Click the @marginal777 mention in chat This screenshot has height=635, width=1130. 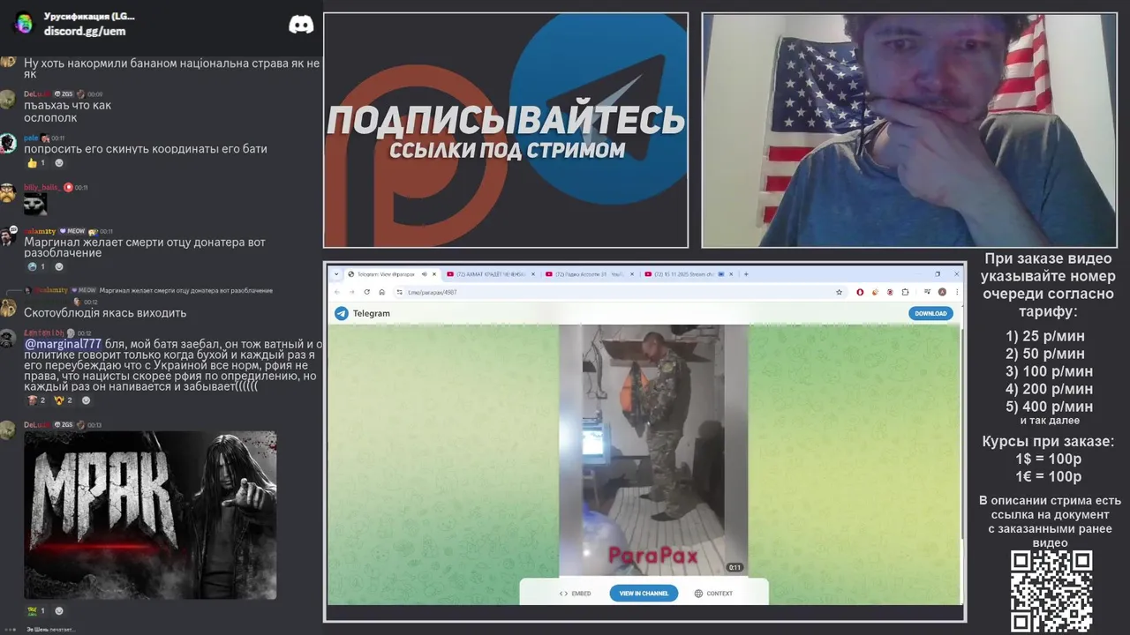pyautogui.click(x=63, y=344)
